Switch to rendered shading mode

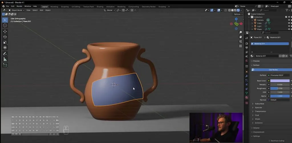click(x=238, y=10)
